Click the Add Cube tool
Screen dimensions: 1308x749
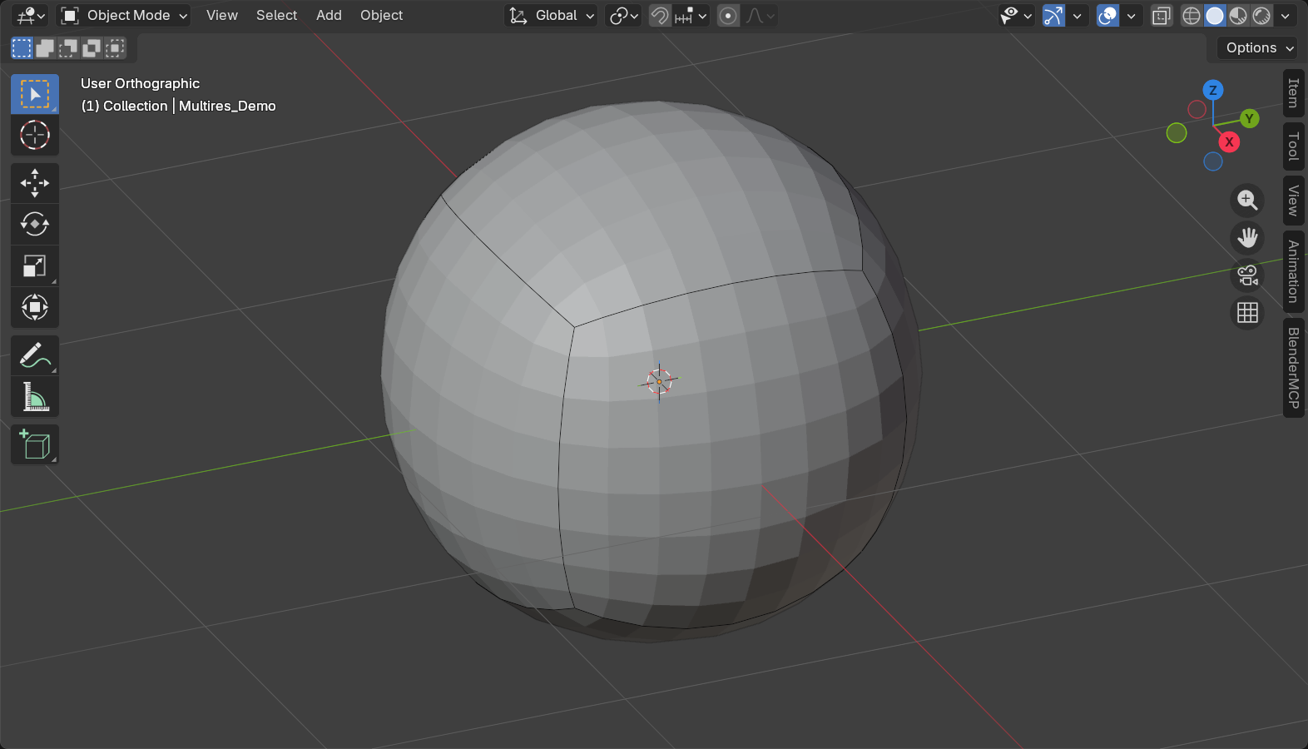[x=35, y=444]
